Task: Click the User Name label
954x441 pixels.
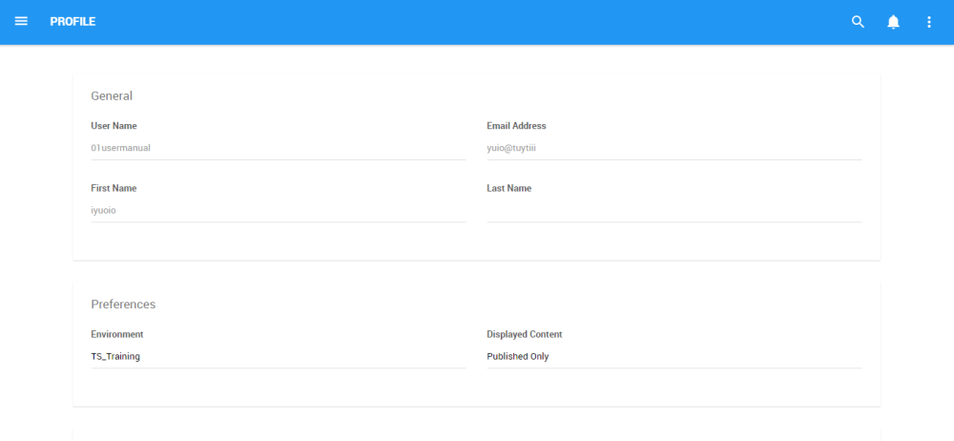Action: click(x=114, y=126)
